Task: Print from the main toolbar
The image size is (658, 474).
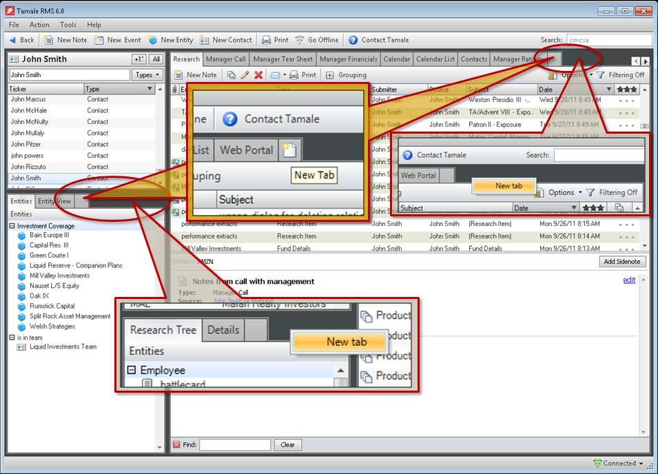Action: pos(276,40)
